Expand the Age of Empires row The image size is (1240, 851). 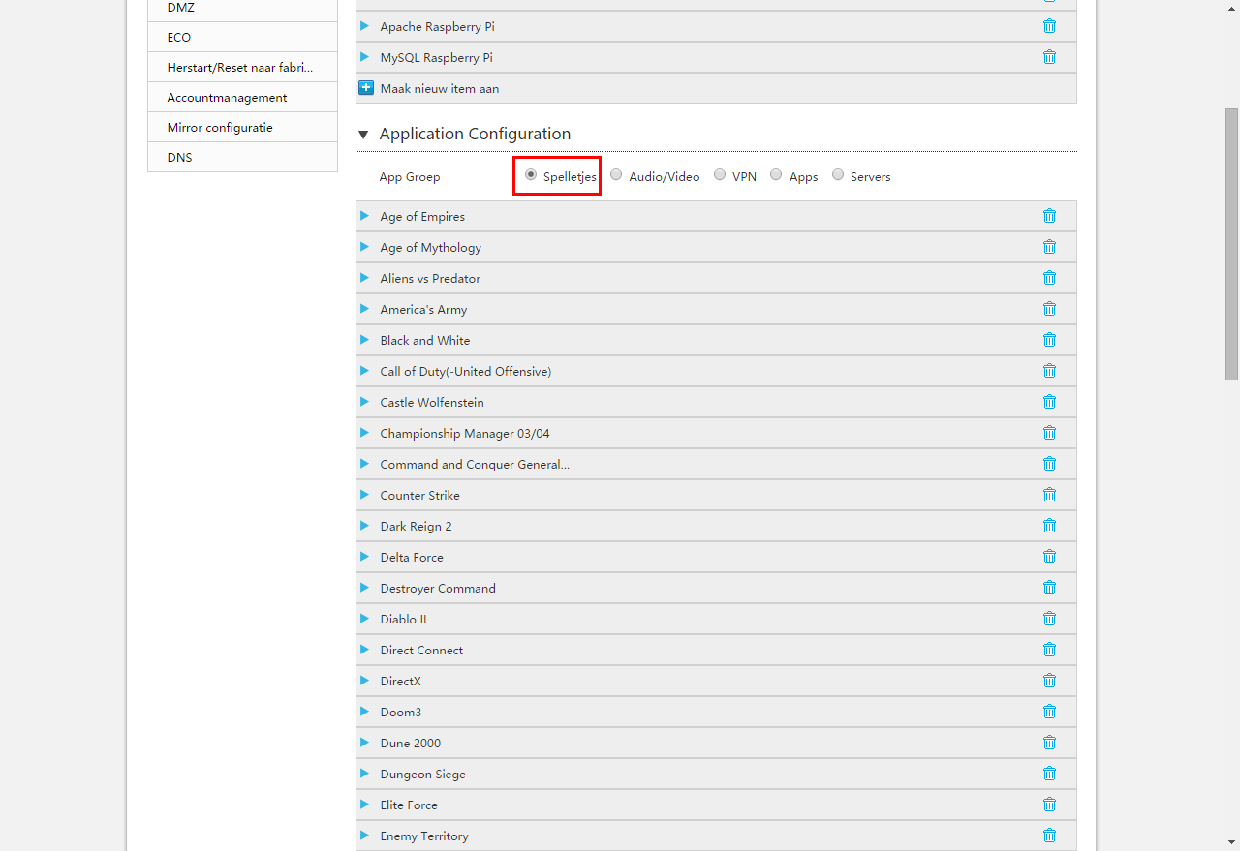click(365, 216)
